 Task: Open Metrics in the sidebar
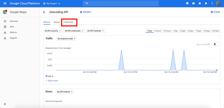[13, 32]
